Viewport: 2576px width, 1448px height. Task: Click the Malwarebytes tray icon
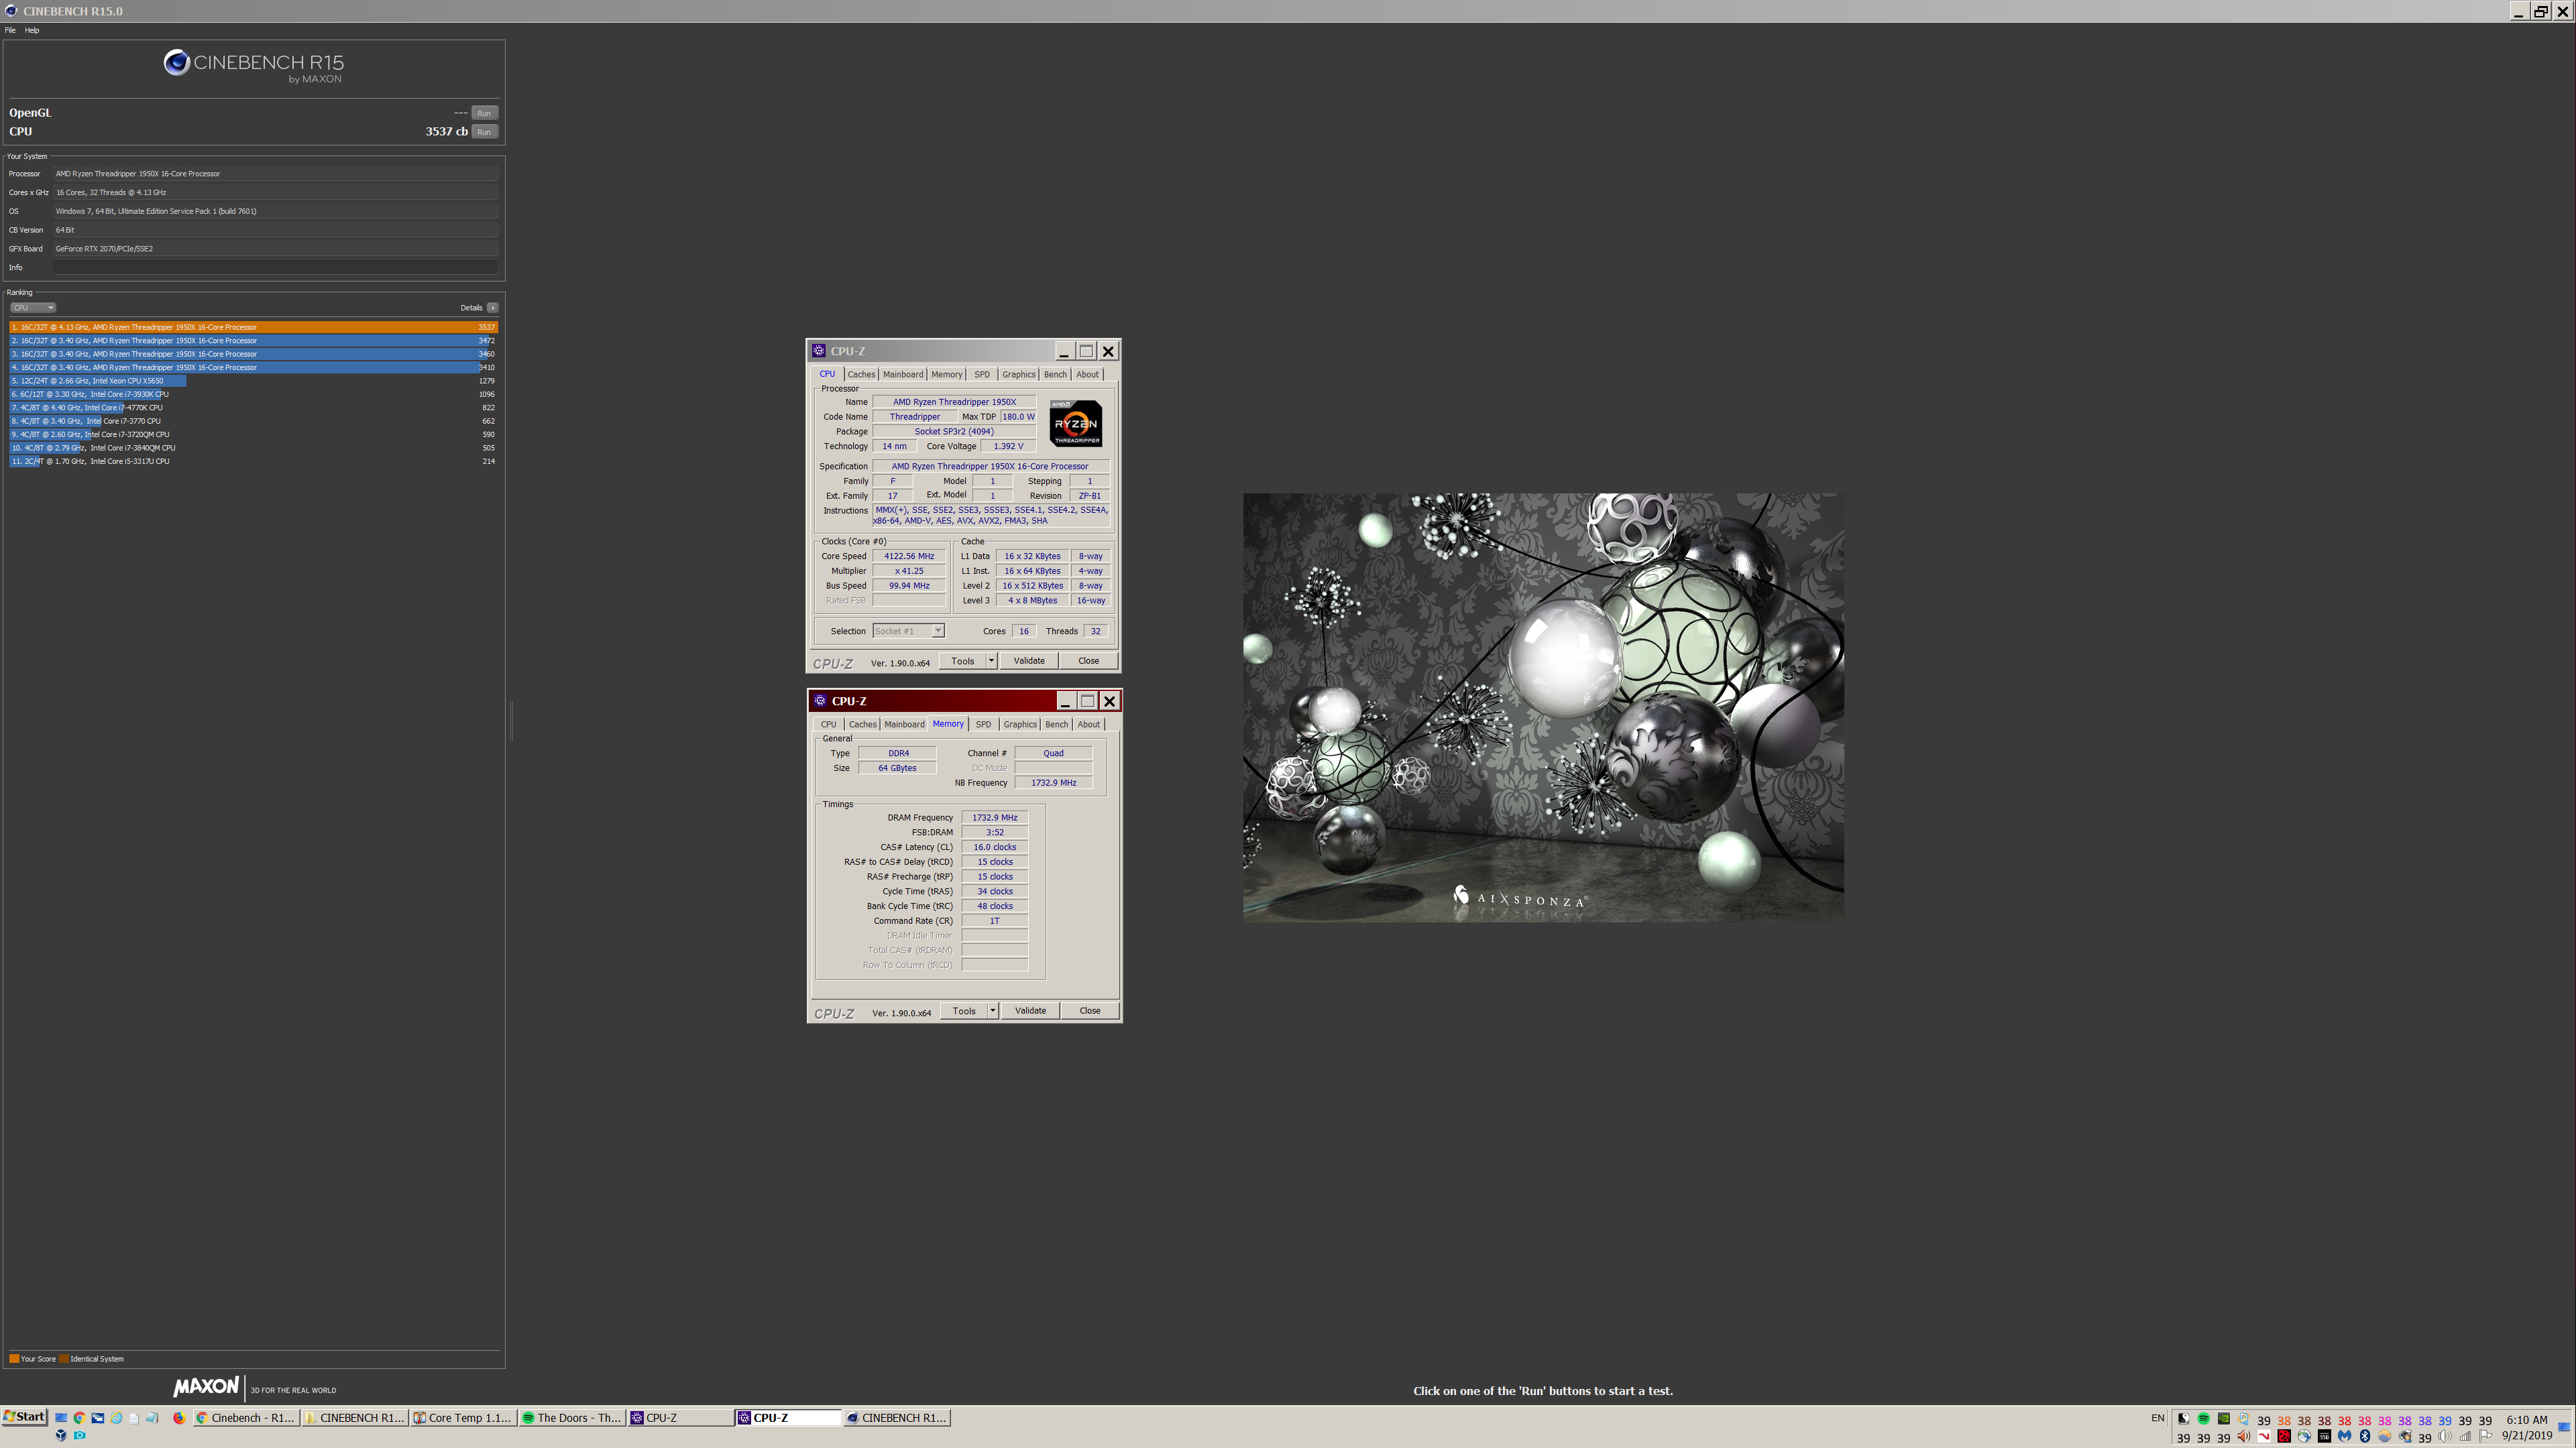tap(2345, 1436)
